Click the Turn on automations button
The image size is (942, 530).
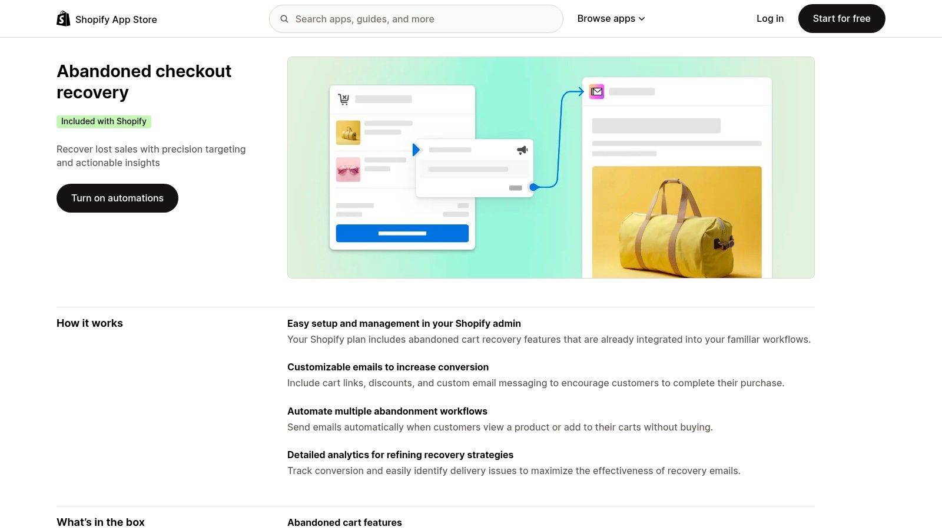pos(117,198)
